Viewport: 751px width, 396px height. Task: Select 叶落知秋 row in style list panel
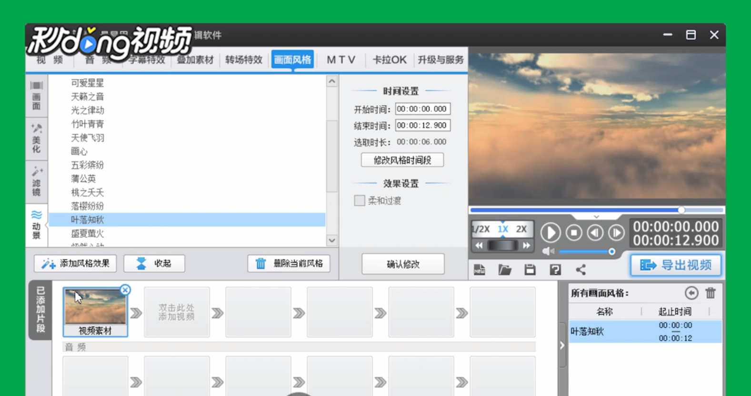point(645,332)
